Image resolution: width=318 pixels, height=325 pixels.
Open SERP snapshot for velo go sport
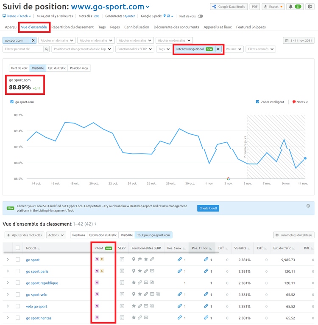[122, 306]
